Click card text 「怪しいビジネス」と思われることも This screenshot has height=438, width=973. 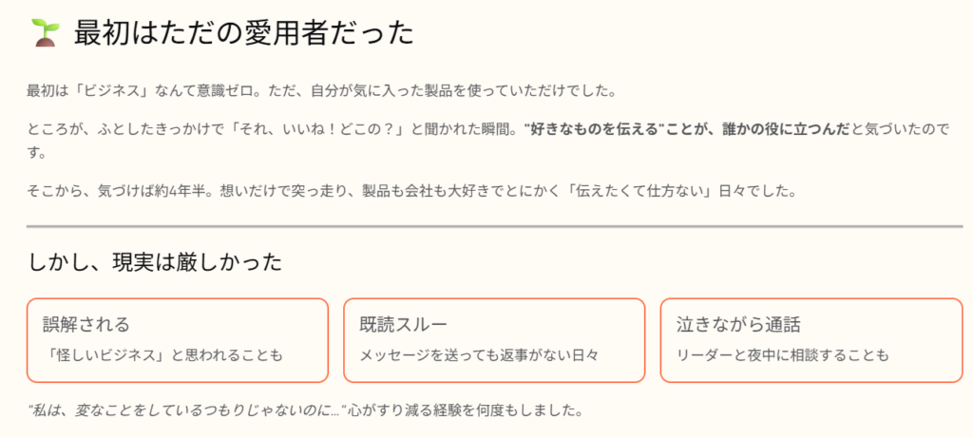(163, 355)
